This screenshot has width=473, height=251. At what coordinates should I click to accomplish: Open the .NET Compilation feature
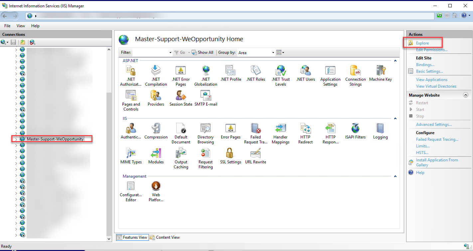coord(156,75)
